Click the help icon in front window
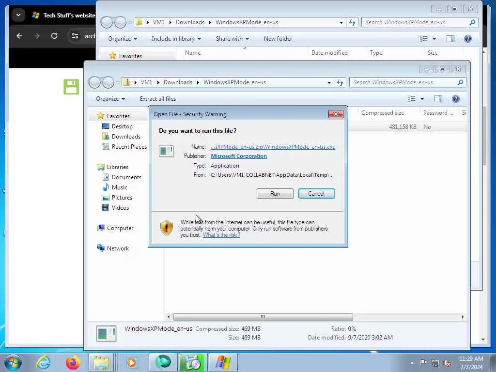The height and width of the screenshot is (372, 496). click(x=455, y=99)
